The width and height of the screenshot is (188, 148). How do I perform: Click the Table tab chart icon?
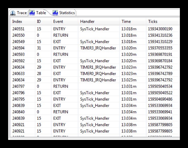pos(32,13)
